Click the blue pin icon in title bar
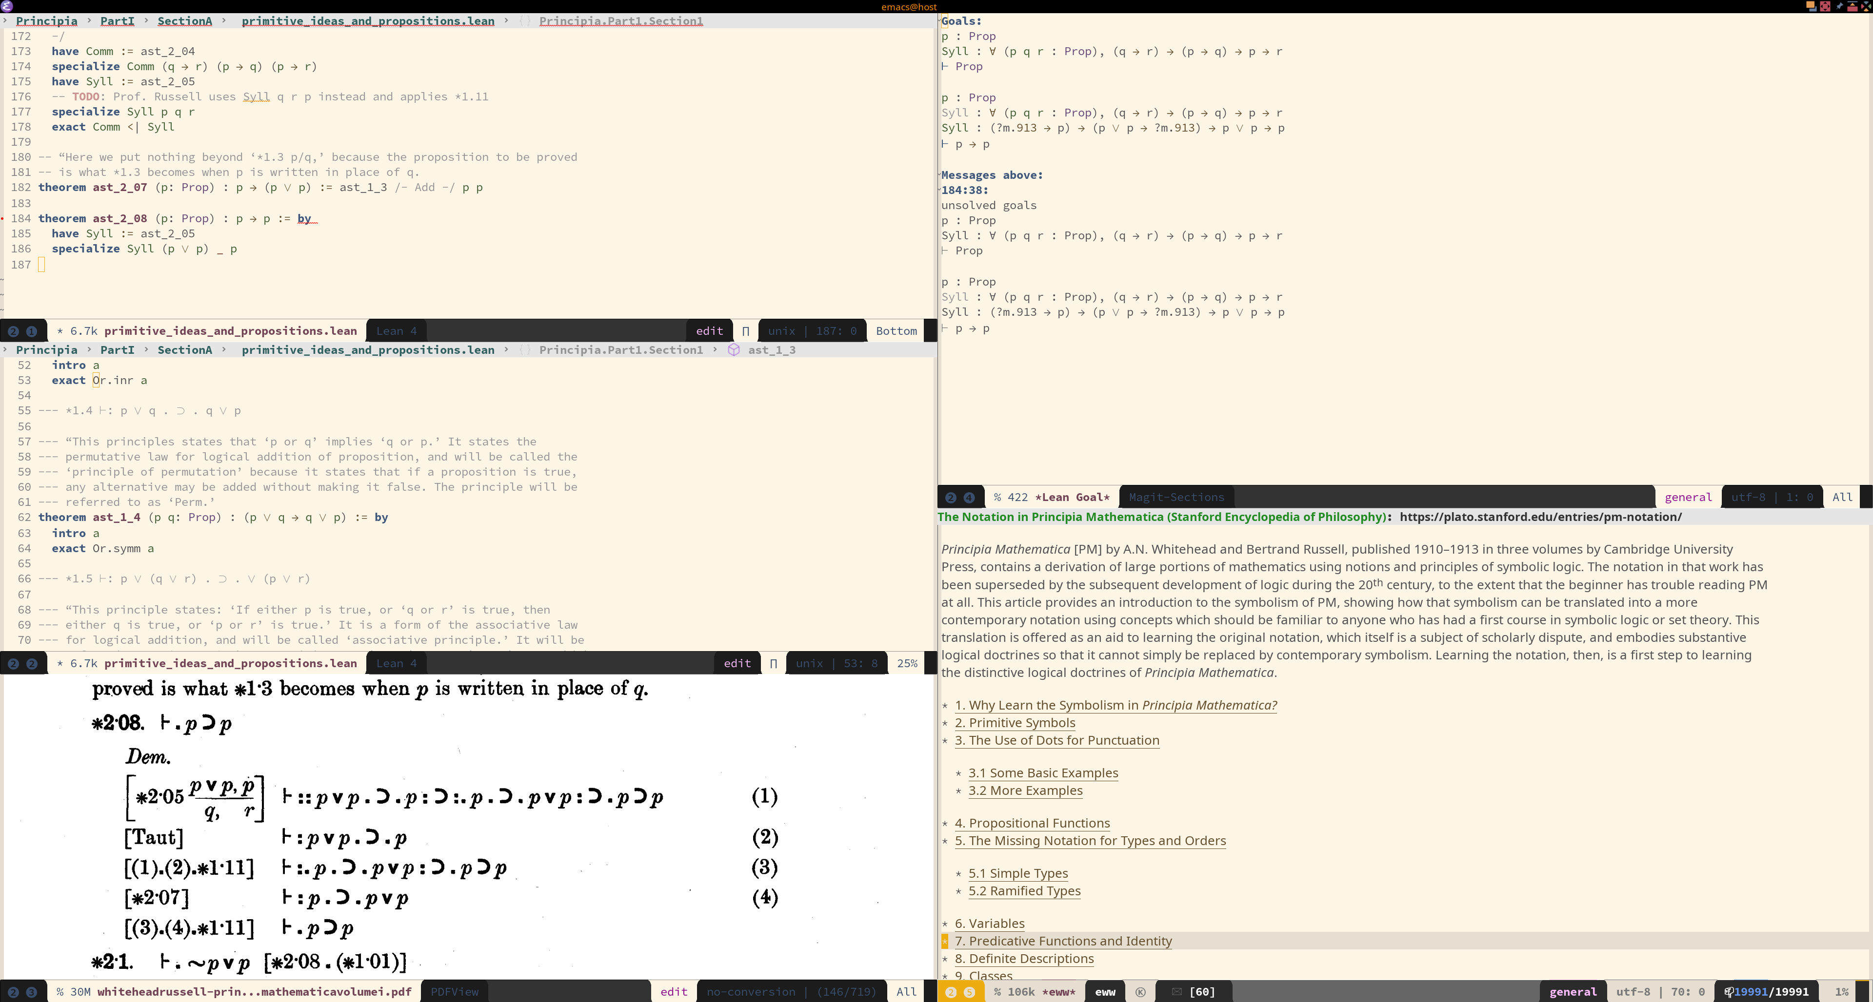The height and width of the screenshot is (1002, 1873). click(x=1839, y=6)
